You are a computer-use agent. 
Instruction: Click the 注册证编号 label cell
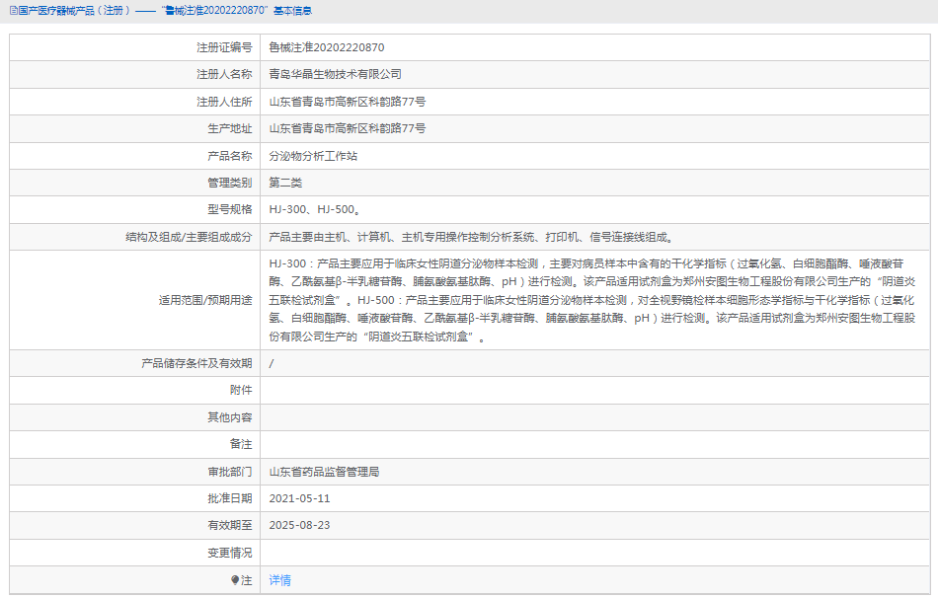(x=135, y=47)
